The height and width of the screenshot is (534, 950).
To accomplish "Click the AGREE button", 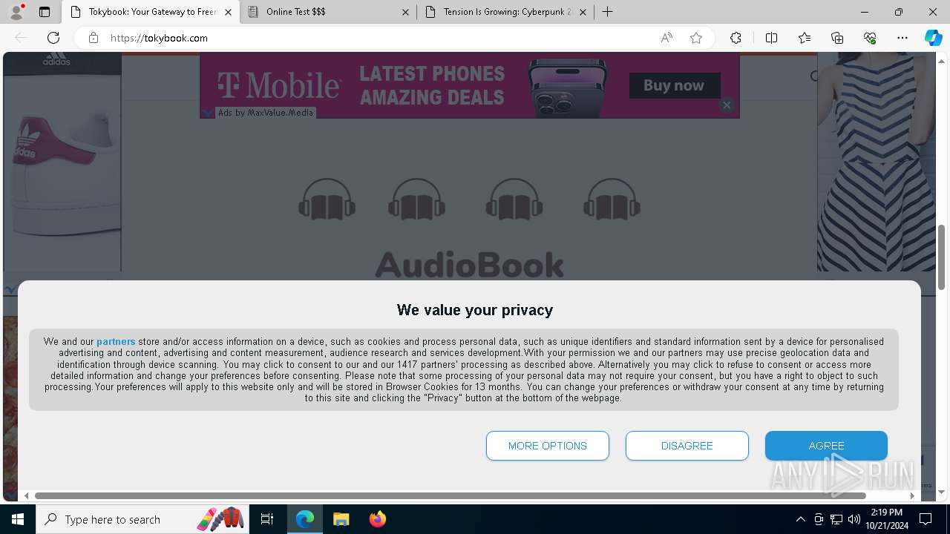I will point(827,446).
